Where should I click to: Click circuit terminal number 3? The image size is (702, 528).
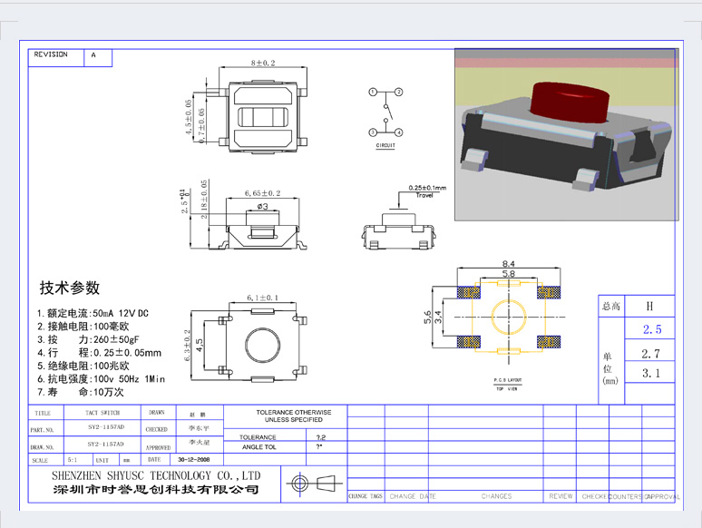tap(373, 132)
